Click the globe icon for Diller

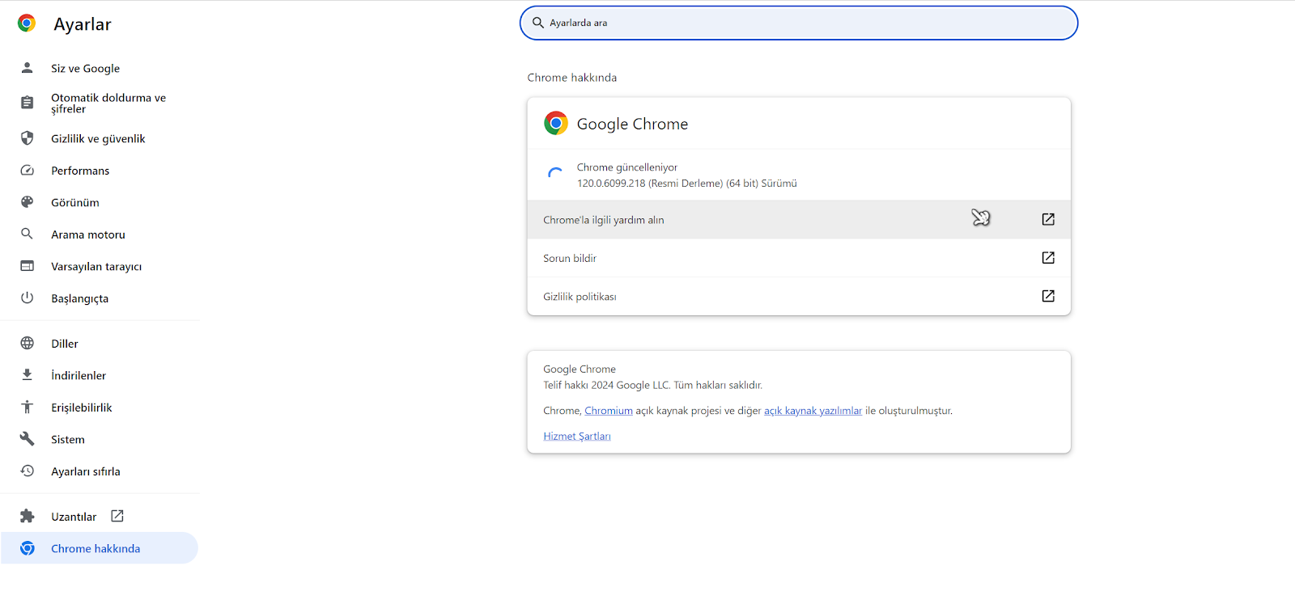point(27,343)
